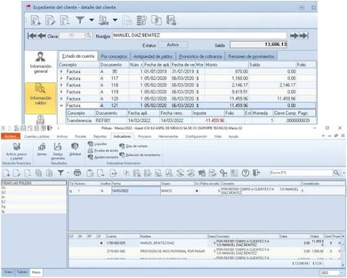
Task: Click the printer icon in pólizas toolbar
Action: pos(77,173)
